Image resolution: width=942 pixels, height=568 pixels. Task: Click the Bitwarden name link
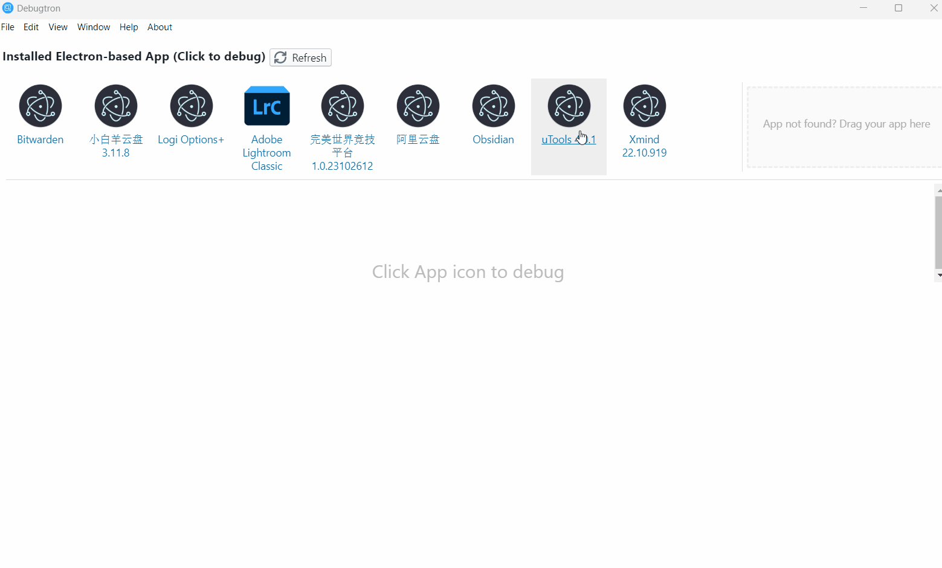[40, 140]
